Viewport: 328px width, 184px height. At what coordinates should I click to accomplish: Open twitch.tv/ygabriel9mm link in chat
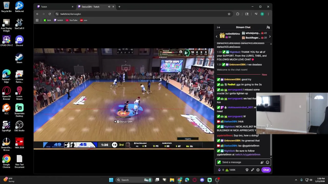click(248, 155)
